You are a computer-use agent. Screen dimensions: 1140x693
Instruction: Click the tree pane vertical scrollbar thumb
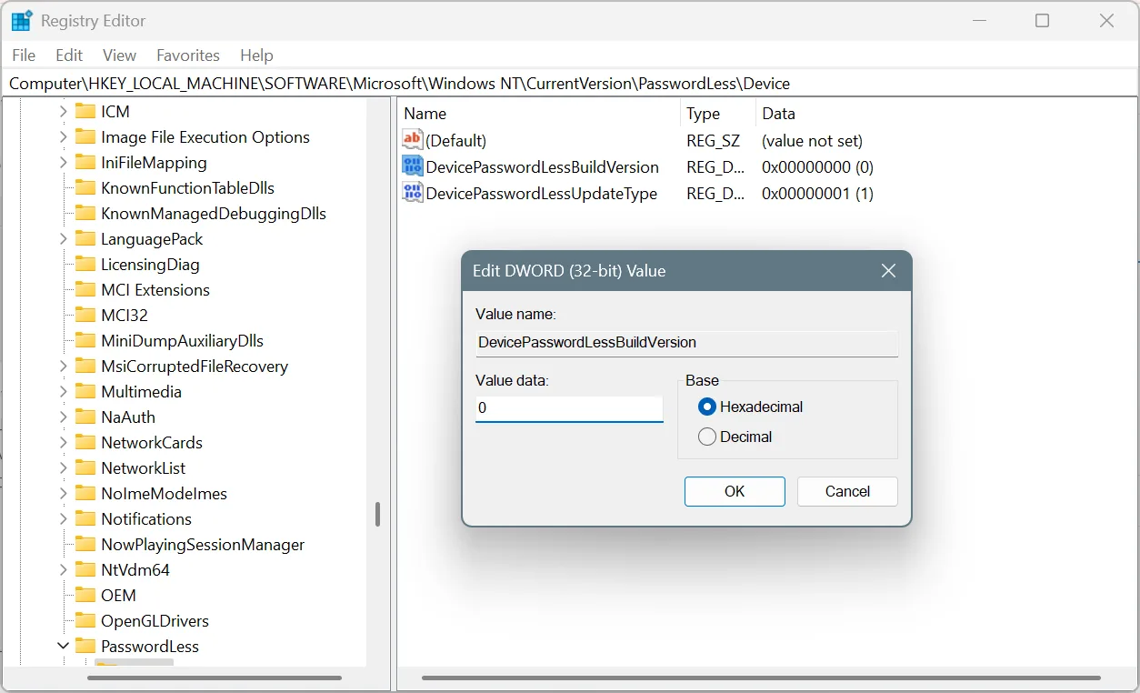[377, 515]
